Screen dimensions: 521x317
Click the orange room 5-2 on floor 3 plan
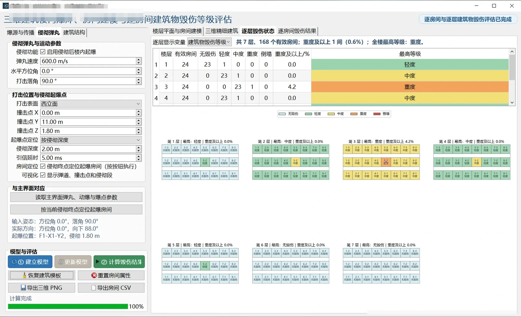click(x=386, y=162)
